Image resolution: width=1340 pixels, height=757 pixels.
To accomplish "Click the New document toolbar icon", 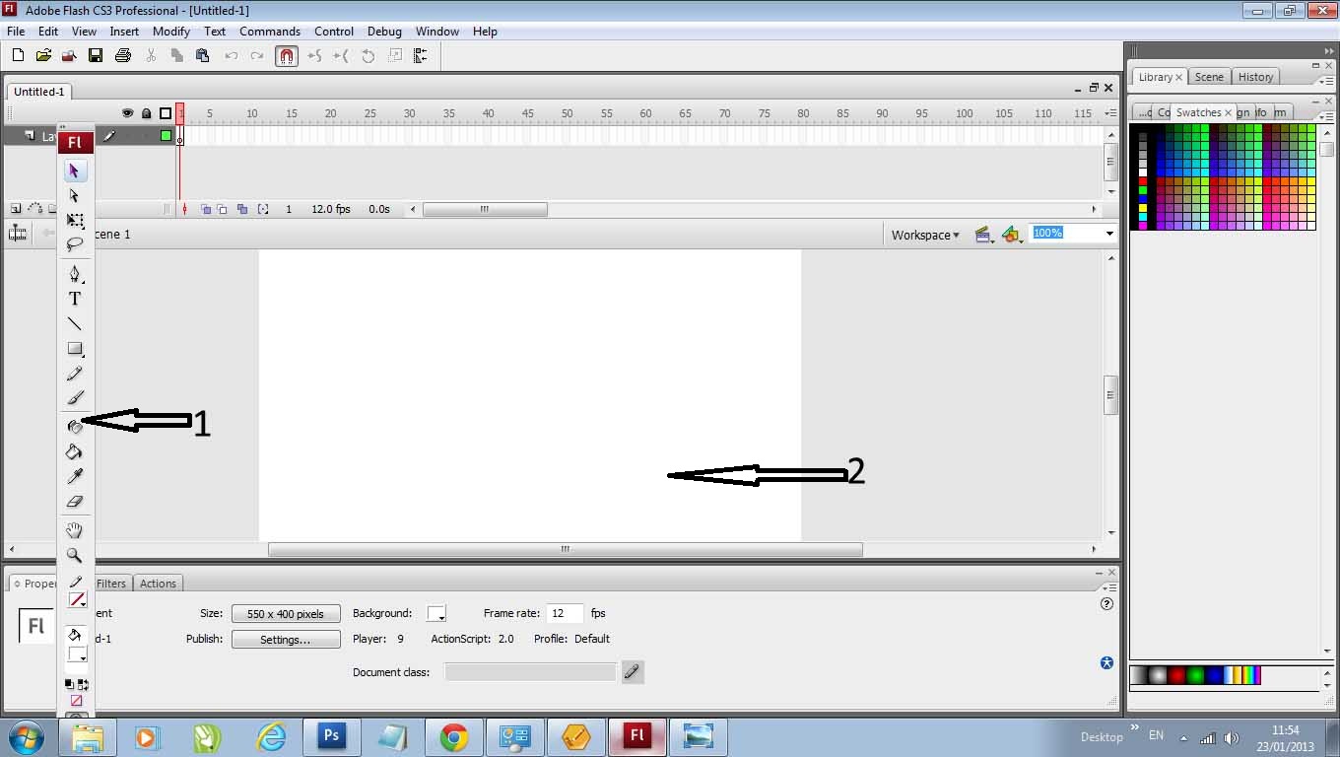I will (18, 56).
